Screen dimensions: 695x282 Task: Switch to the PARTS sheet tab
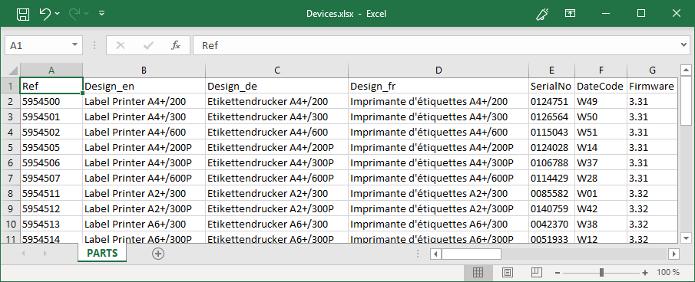click(x=102, y=253)
